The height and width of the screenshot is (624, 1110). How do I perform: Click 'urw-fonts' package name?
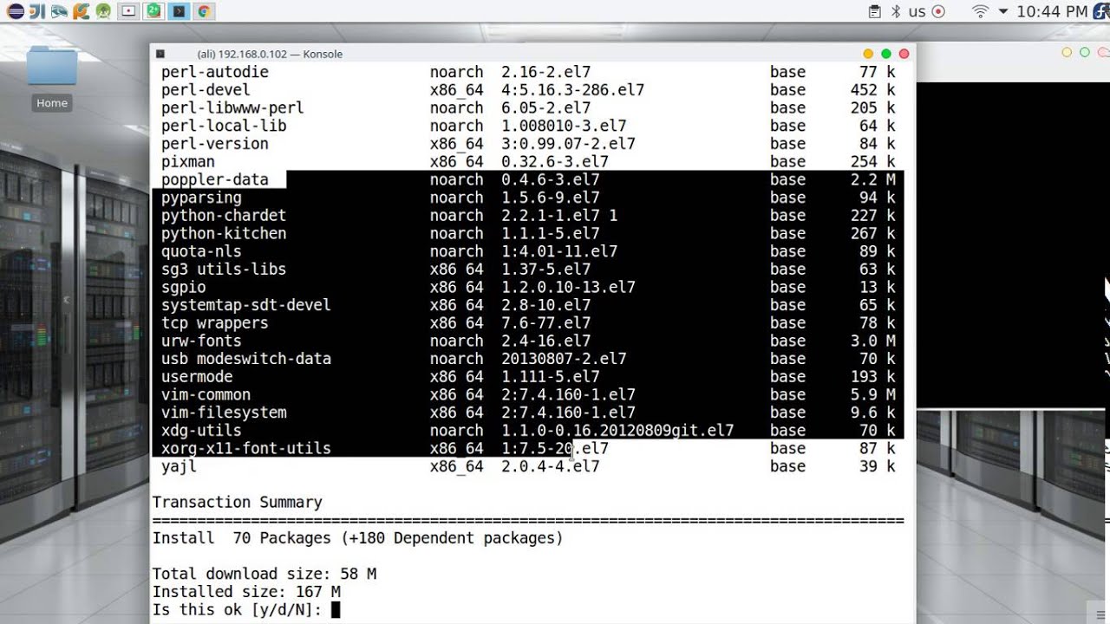201,341
